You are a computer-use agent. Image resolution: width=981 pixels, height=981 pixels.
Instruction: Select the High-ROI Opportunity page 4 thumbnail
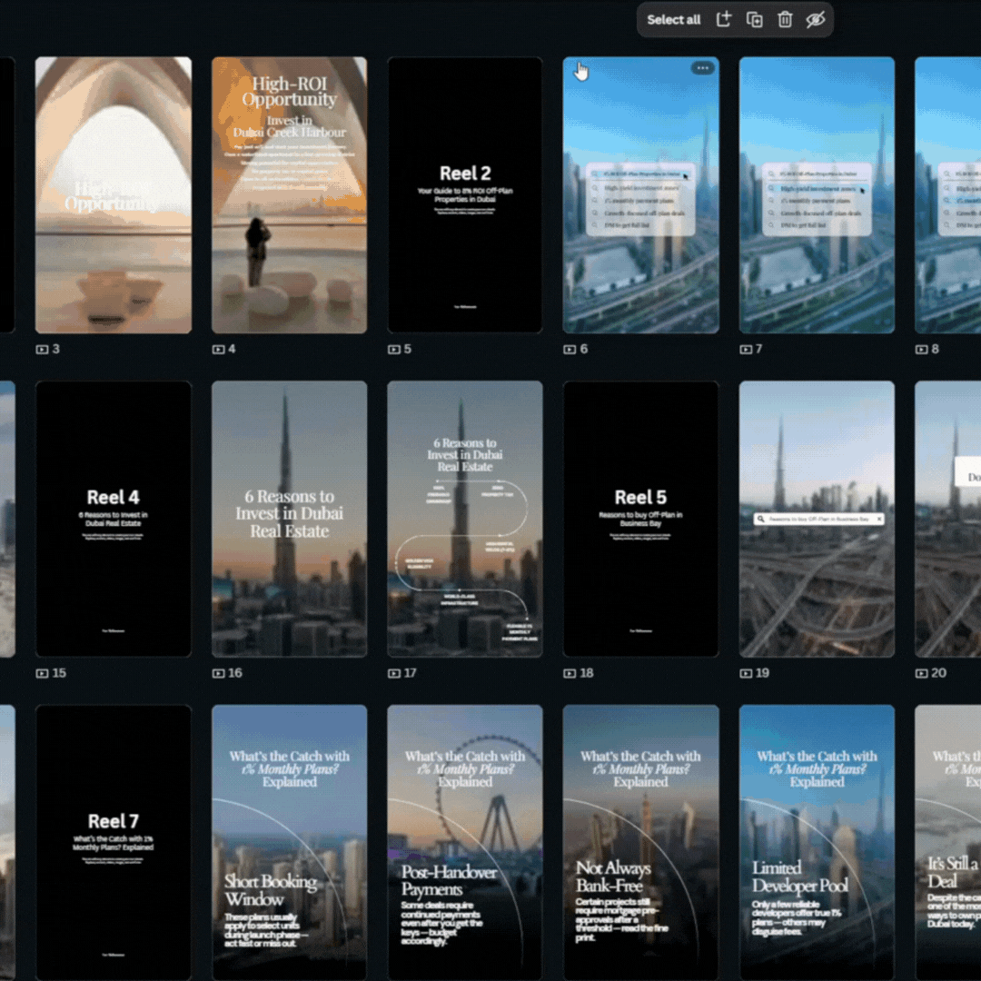[289, 194]
